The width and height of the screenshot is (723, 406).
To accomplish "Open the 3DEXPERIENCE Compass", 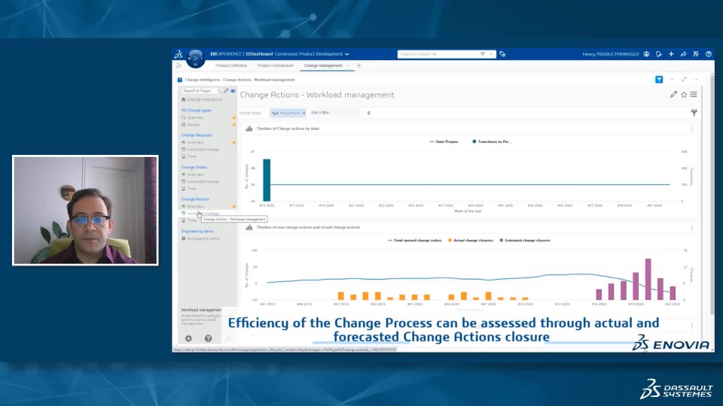I will tap(196, 59).
